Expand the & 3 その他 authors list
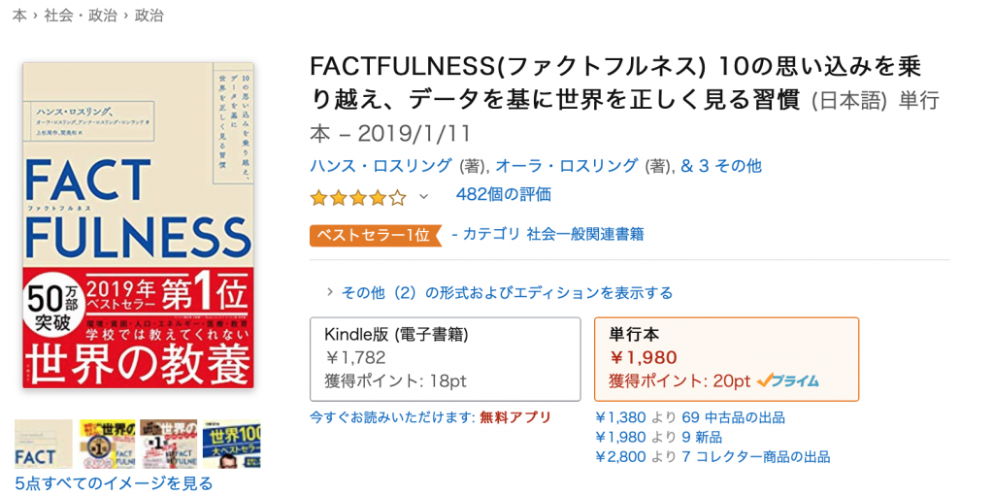Viewport: 994px width, 495px height. 721,166
